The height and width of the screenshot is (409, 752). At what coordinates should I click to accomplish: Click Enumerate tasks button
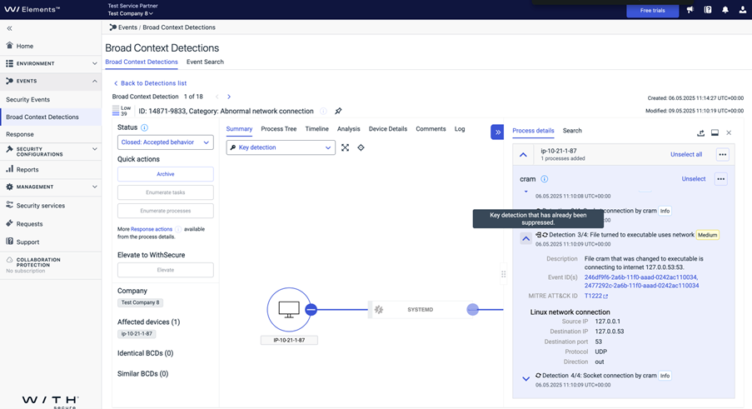(x=166, y=192)
